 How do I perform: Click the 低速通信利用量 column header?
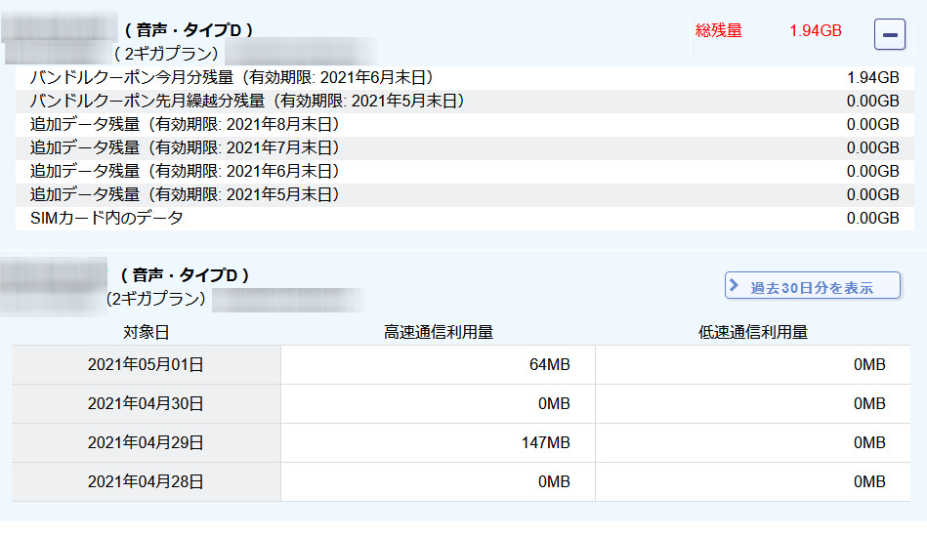(752, 332)
